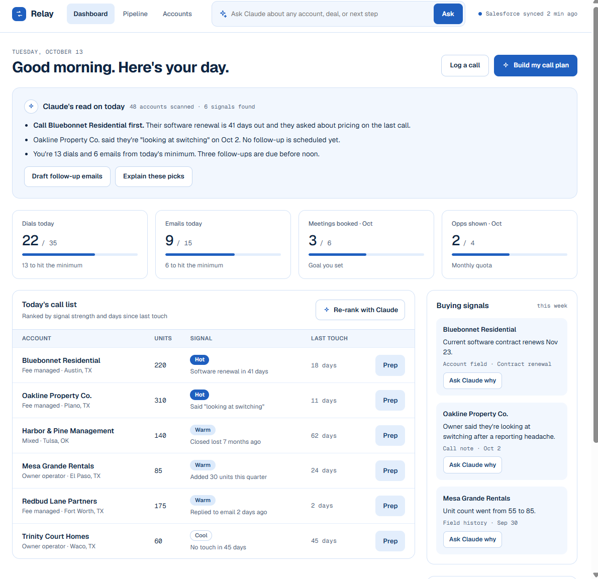Click Trinity Court Homes account name
Screen dimensions: 598x579
pyautogui.click(x=55, y=536)
